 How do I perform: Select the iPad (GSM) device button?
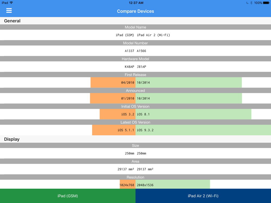68,196
